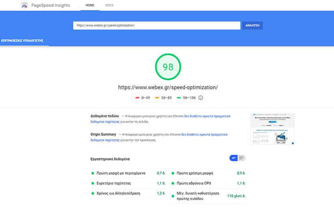
Task: Click the ΑΝΑΛΥΣΗ analyze button
Action: 252,25
